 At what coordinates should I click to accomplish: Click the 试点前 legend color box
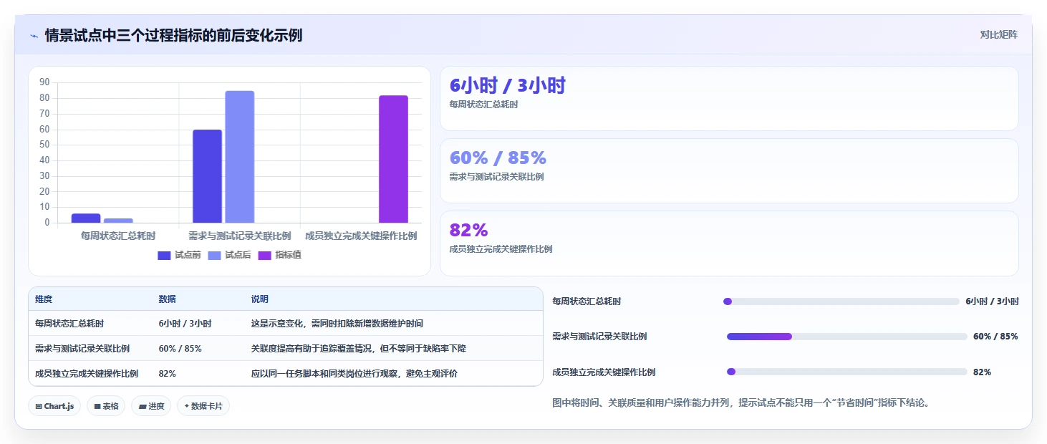pyautogui.click(x=164, y=255)
